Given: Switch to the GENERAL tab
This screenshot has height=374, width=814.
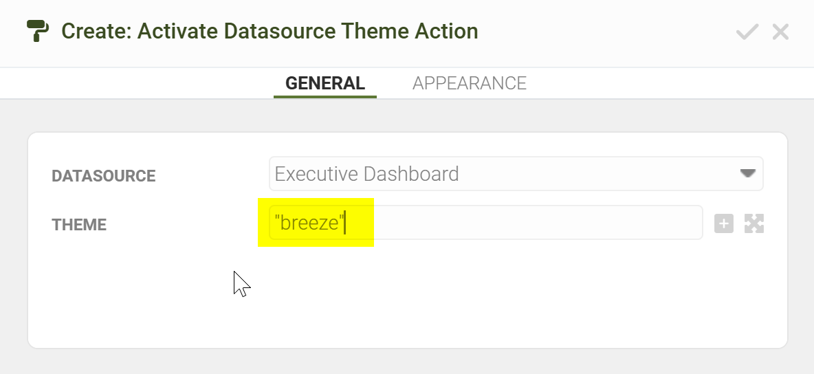Looking at the screenshot, I should [324, 83].
